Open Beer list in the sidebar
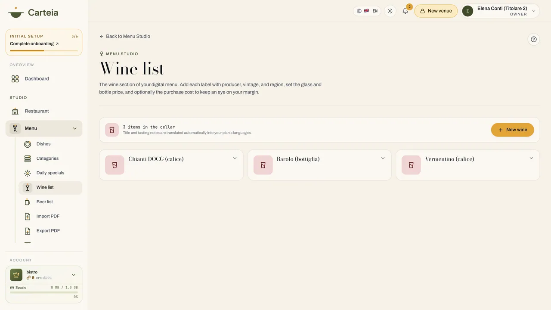Viewport: 551px width, 310px height. [x=50, y=202]
